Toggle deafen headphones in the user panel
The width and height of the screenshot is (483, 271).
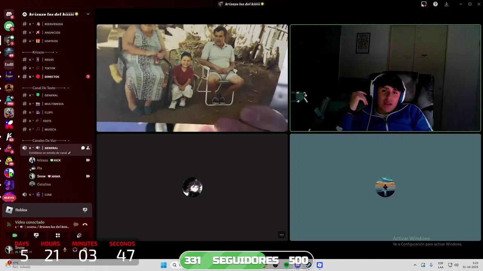point(75,250)
